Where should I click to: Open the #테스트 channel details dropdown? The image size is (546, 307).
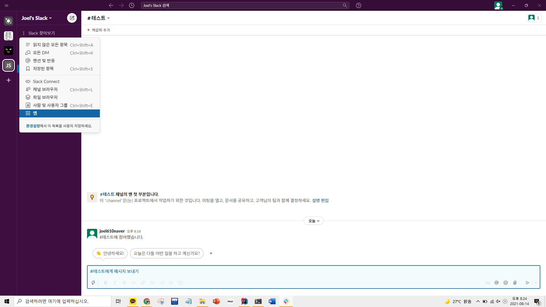[99, 18]
